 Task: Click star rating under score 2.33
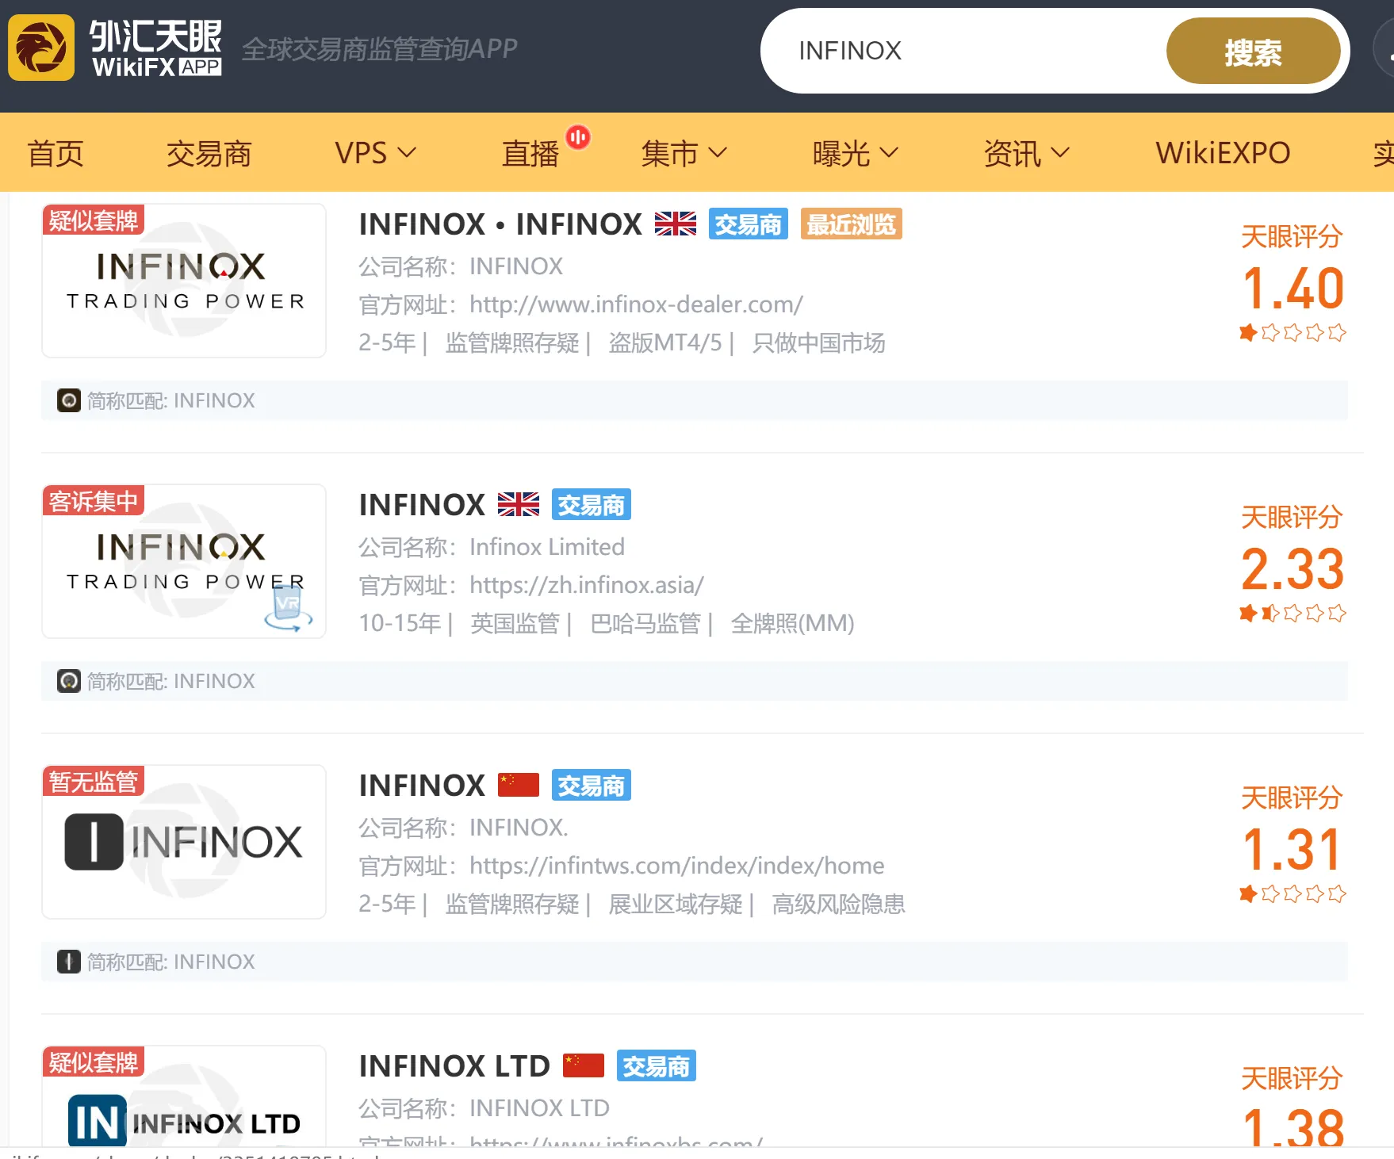pyautogui.click(x=1293, y=614)
